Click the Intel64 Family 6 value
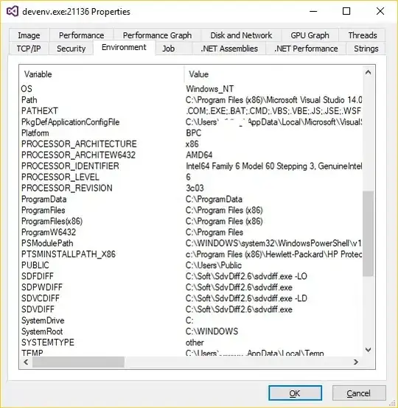 (273, 166)
